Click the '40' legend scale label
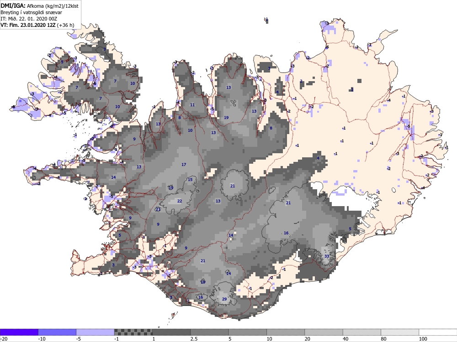The width and height of the screenshot is (457, 342). 345,339
